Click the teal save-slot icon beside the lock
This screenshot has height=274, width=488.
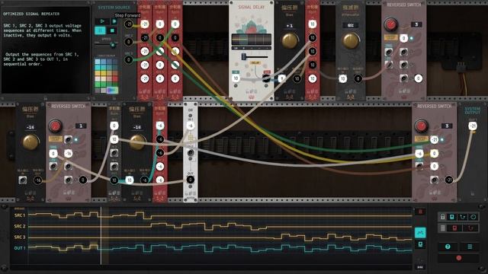pos(452,217)
